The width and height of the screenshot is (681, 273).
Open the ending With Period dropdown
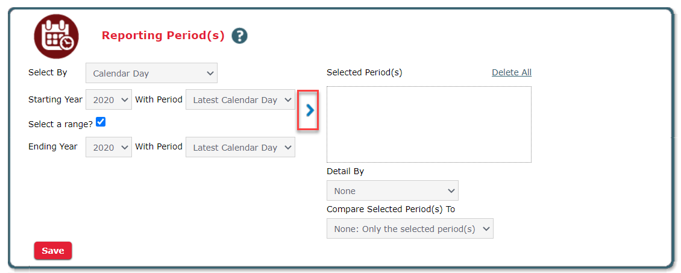pyautogui.click(x=240, y=148)
